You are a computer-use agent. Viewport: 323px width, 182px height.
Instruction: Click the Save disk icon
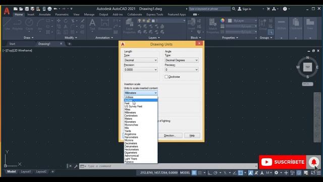tap(27, 9)
